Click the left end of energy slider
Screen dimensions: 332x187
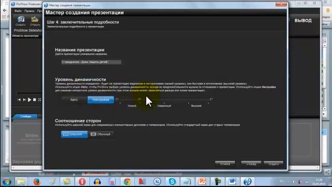117,99
